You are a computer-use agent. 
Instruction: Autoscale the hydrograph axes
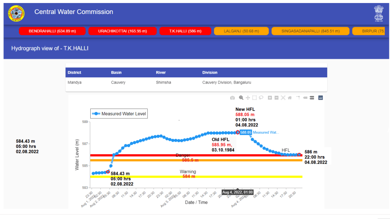click(283, 98)
